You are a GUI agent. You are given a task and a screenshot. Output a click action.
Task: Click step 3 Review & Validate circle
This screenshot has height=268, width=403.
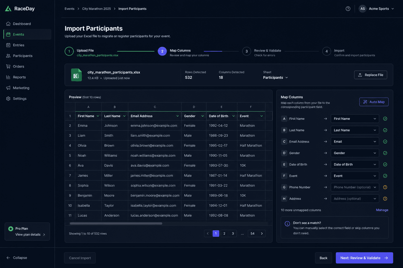click(247, 51)
